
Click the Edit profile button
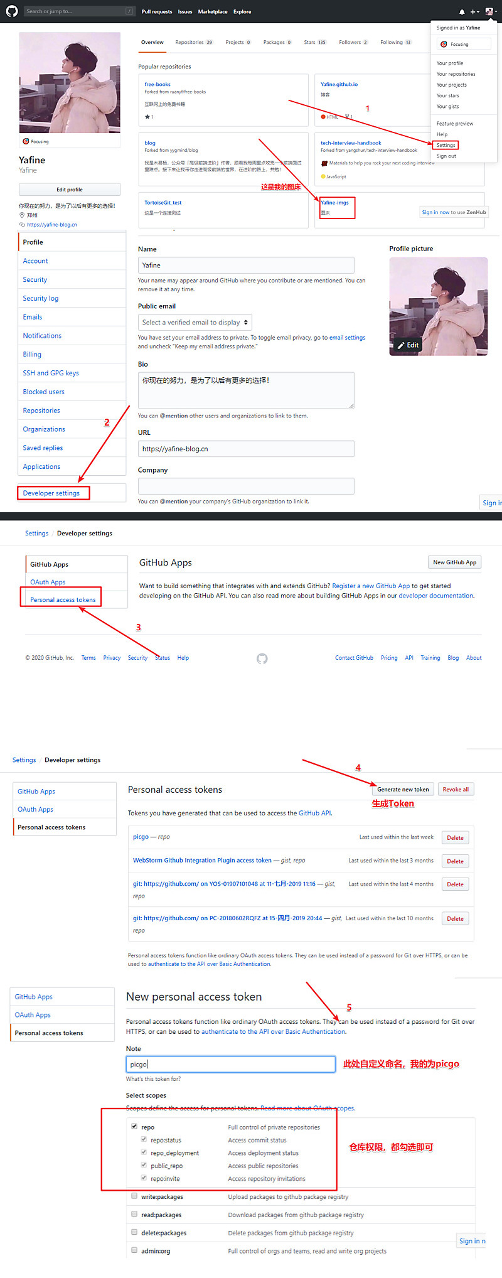point(70,190)
